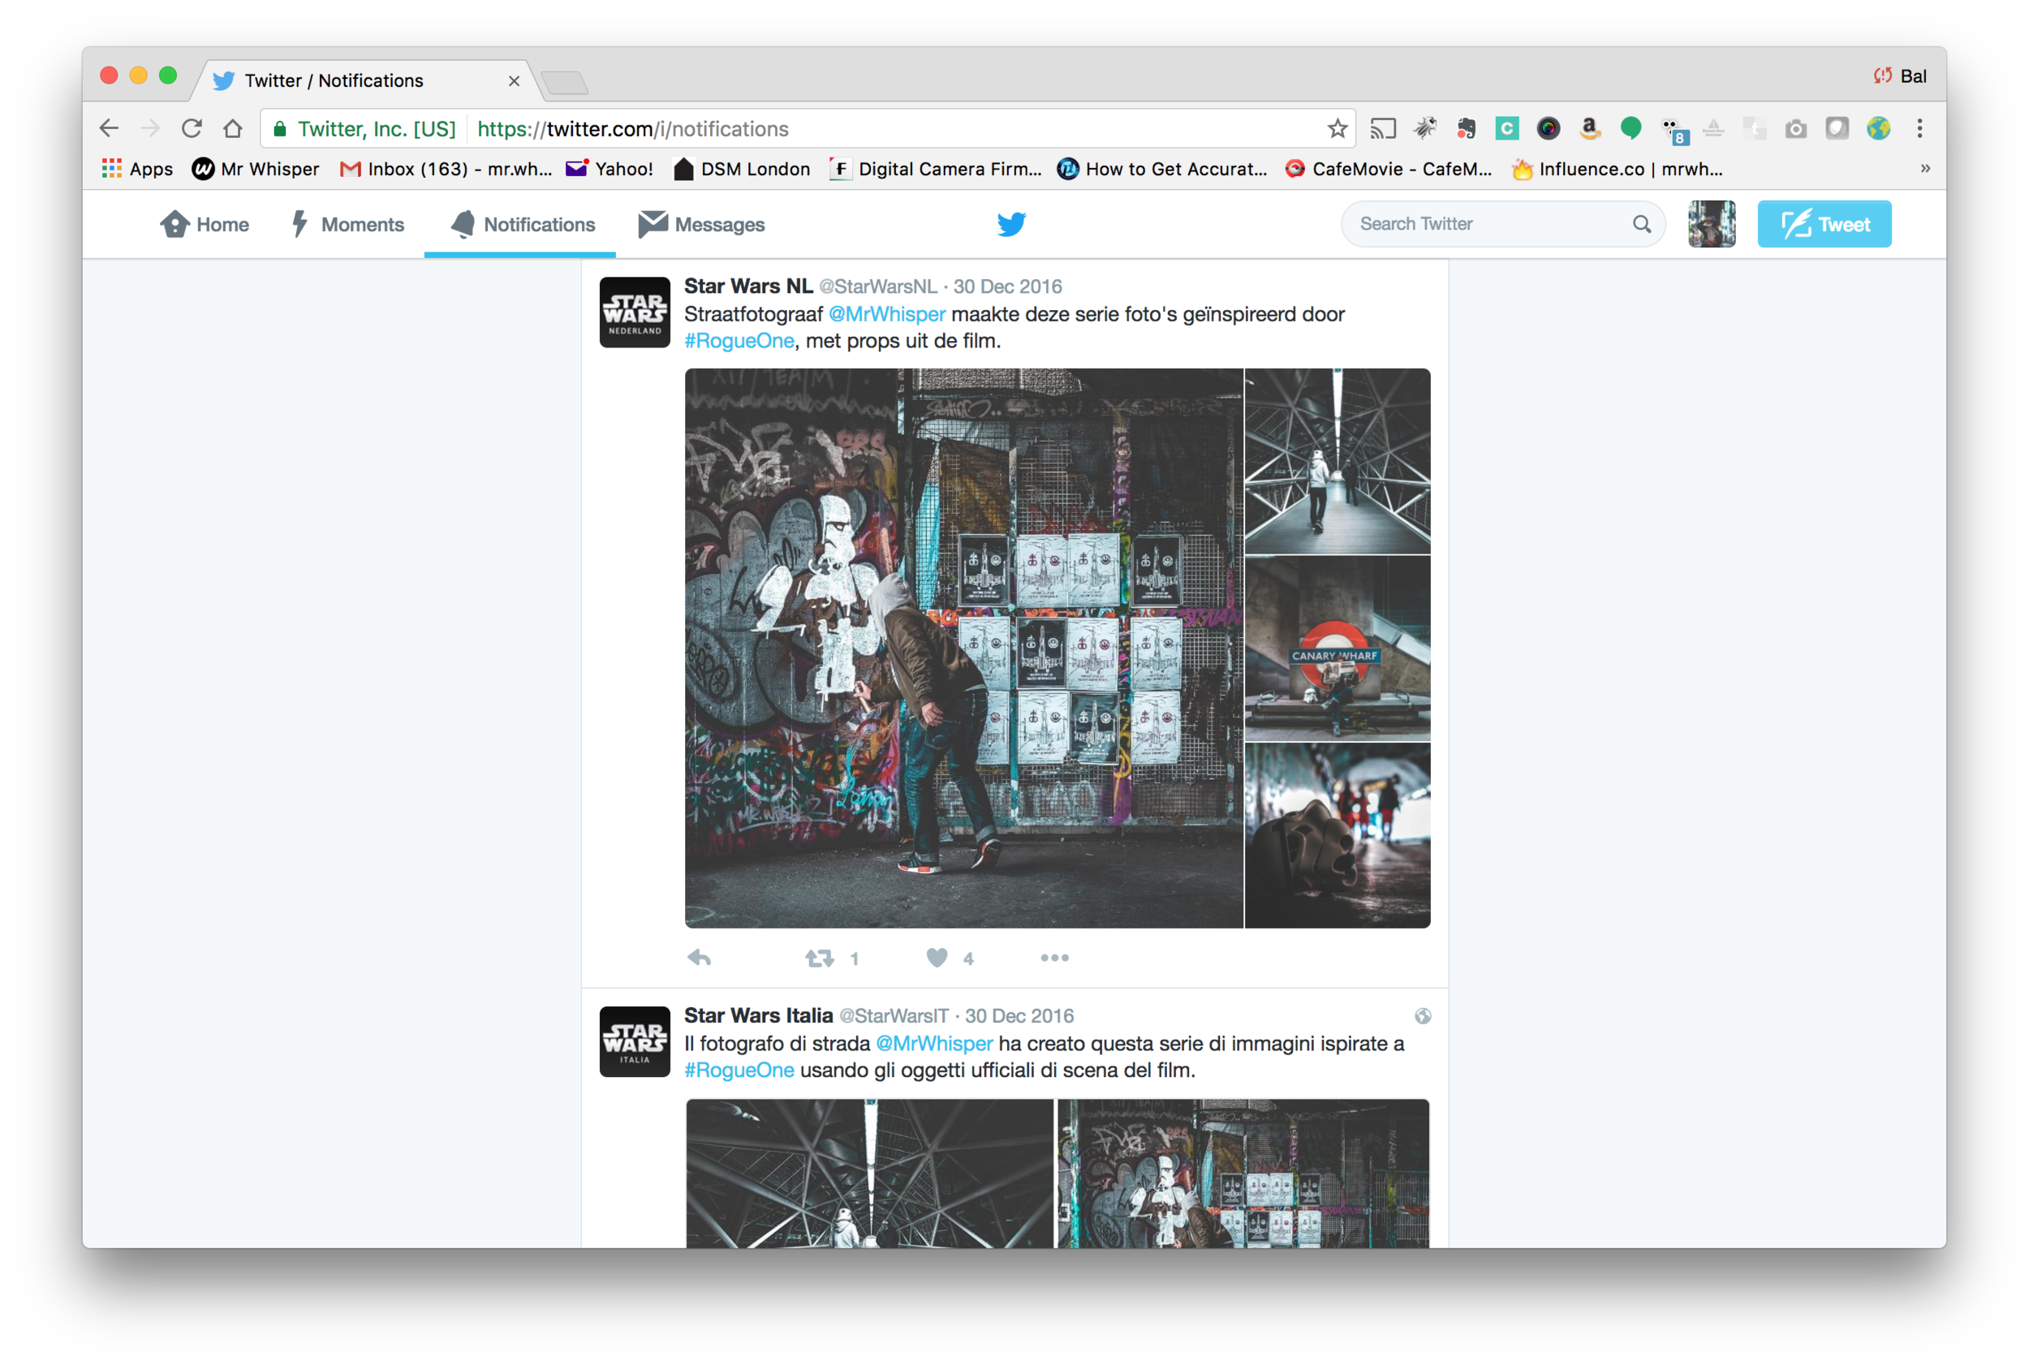Open the Evernote extension icon
Viewport: 2029px width, 1366px height.
[x=1467, y=129]
